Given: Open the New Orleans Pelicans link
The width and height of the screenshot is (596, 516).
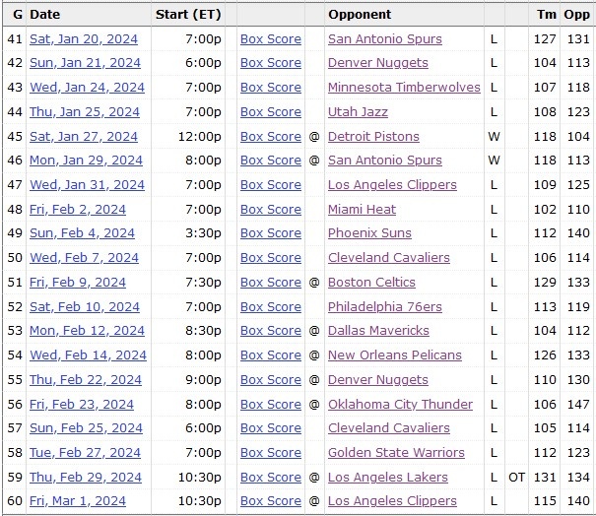Looking at the screenshot, I should tap(394, 355).
